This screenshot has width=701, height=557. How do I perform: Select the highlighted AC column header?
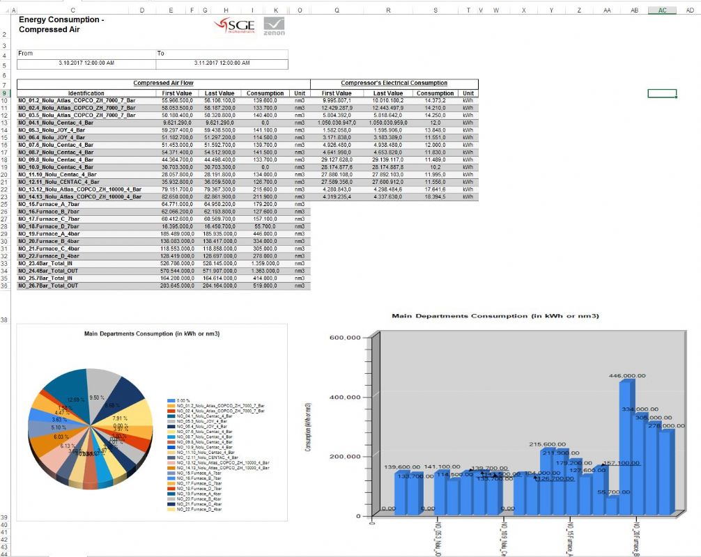click(662, 10)
